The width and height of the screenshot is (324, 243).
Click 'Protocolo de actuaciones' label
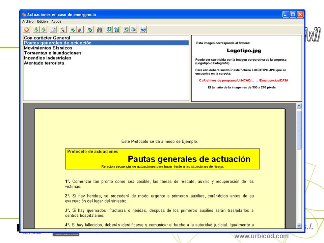[92, 152]
